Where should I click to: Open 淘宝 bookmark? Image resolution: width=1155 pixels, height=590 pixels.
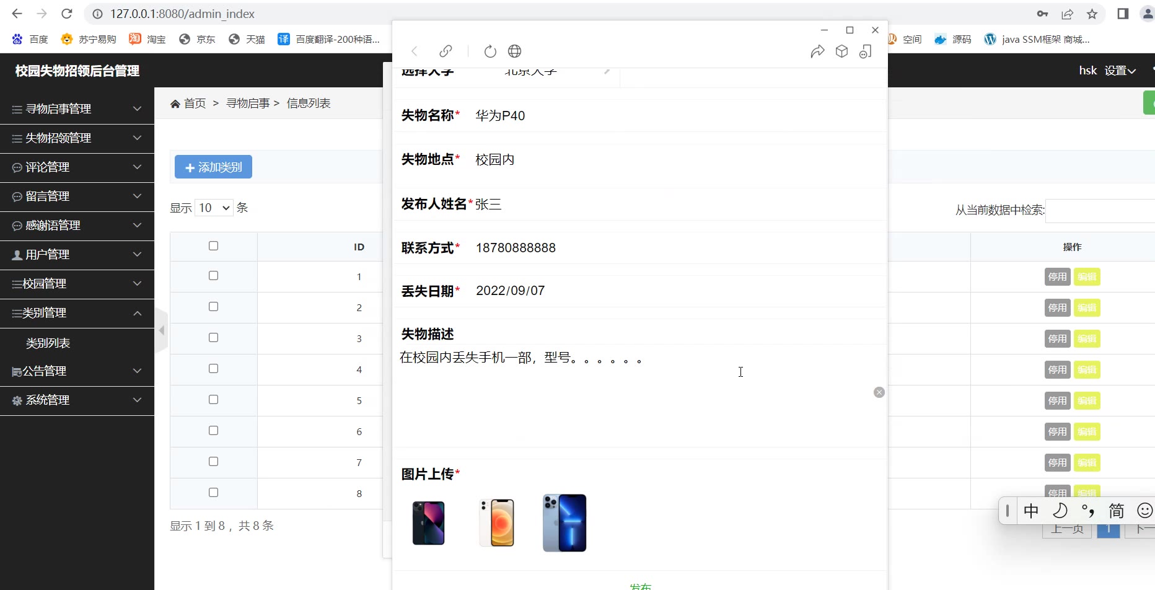coord(147,39)
